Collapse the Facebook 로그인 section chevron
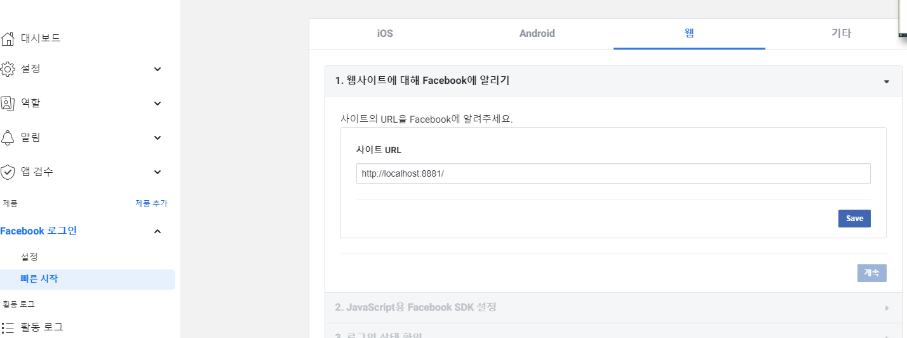Viewport: 907px width, 338px height. coord(158,231)
